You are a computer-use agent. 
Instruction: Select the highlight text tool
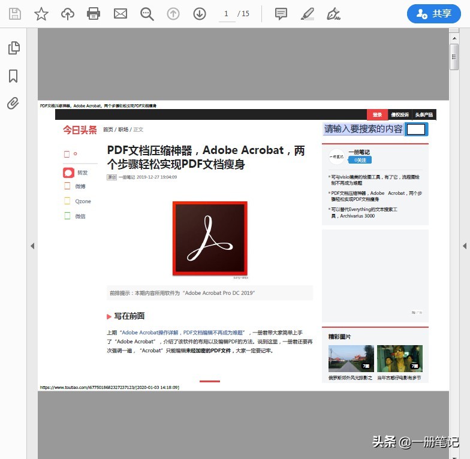(308, 14)
